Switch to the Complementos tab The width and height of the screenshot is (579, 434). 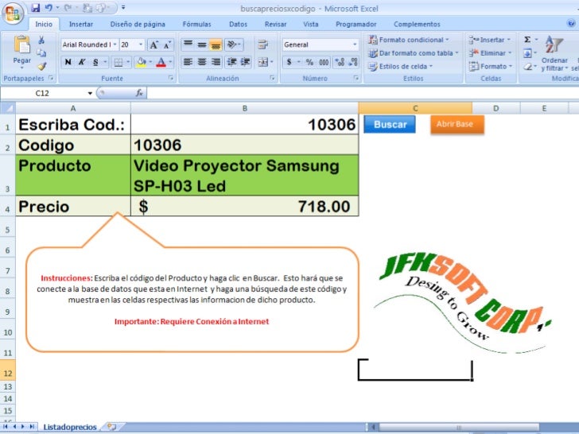point(417,25)
